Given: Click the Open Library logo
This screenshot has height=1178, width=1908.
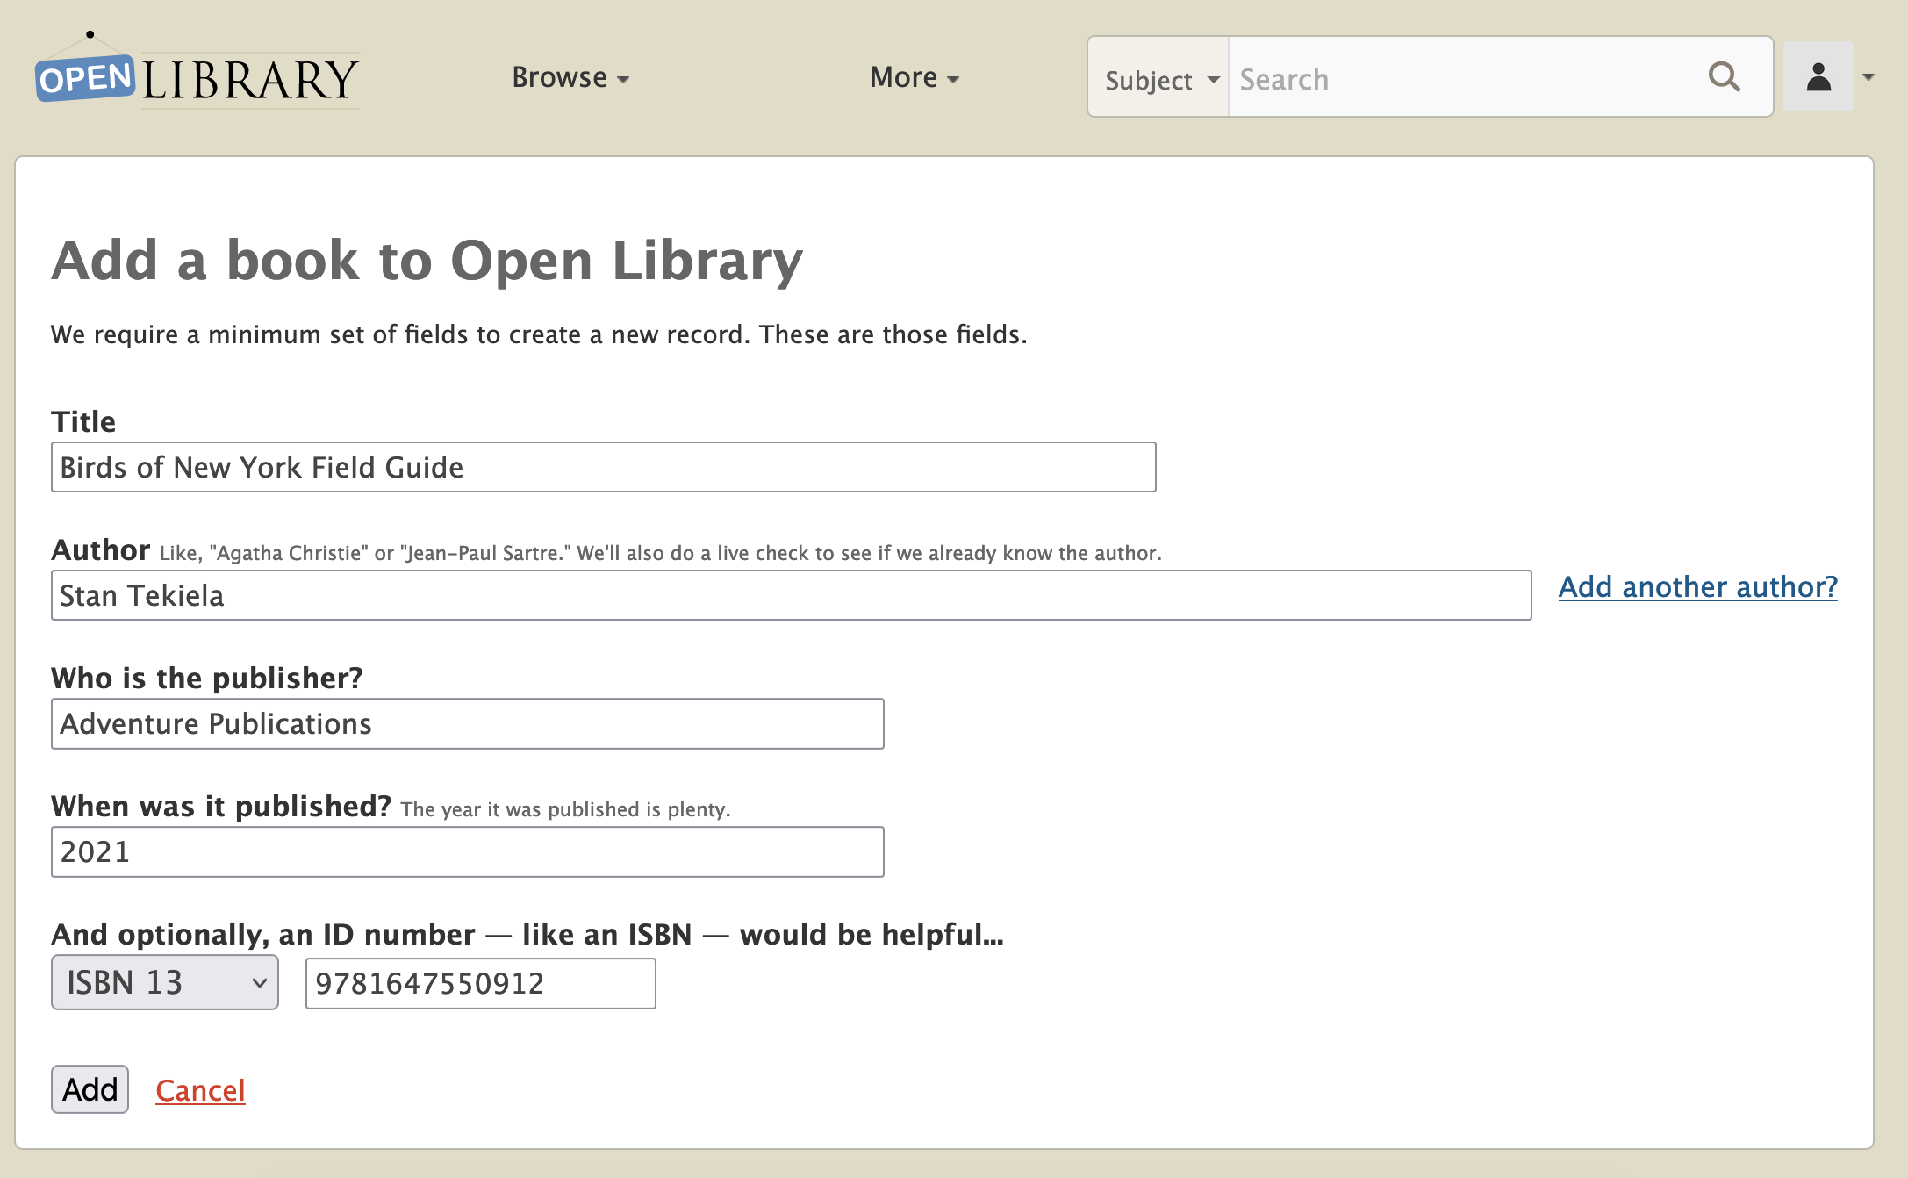Looking at the screenshot, I should point(195,79).
